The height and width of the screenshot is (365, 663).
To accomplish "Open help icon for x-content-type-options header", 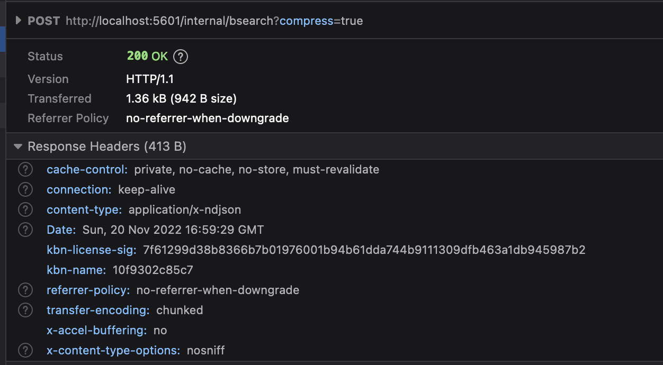I will click(x=25, y=351).
